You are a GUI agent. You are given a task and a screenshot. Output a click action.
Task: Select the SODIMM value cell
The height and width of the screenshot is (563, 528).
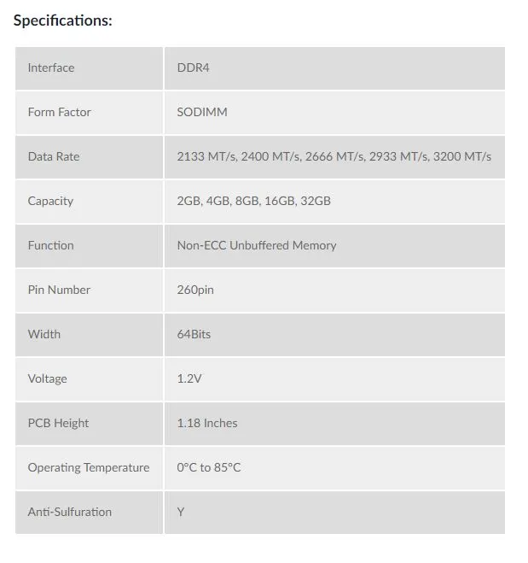[202, 112]
